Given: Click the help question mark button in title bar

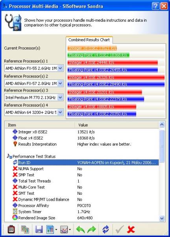Looking at the screenshot, I should (155, 6).
